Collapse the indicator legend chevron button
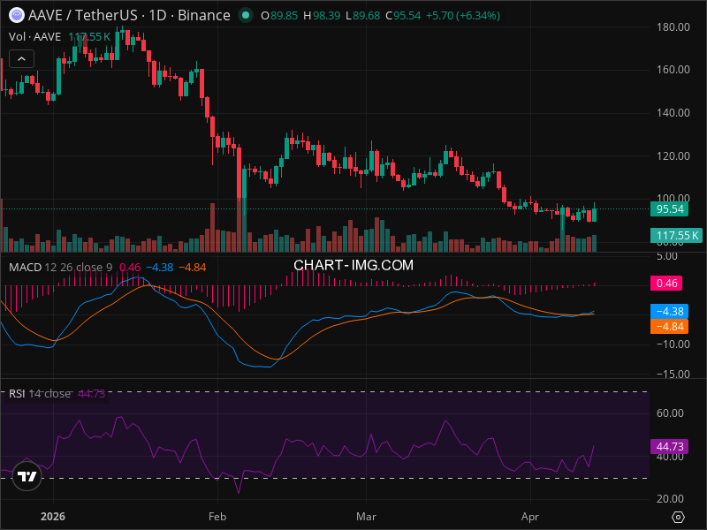707x530 pixels. click(x=21, y=59)
